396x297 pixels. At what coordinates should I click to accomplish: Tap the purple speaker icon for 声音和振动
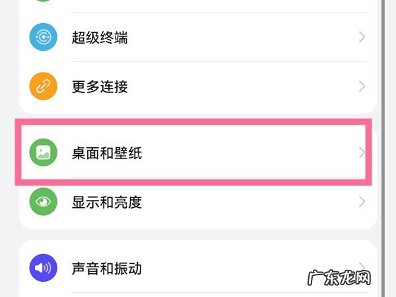[43, 269]
